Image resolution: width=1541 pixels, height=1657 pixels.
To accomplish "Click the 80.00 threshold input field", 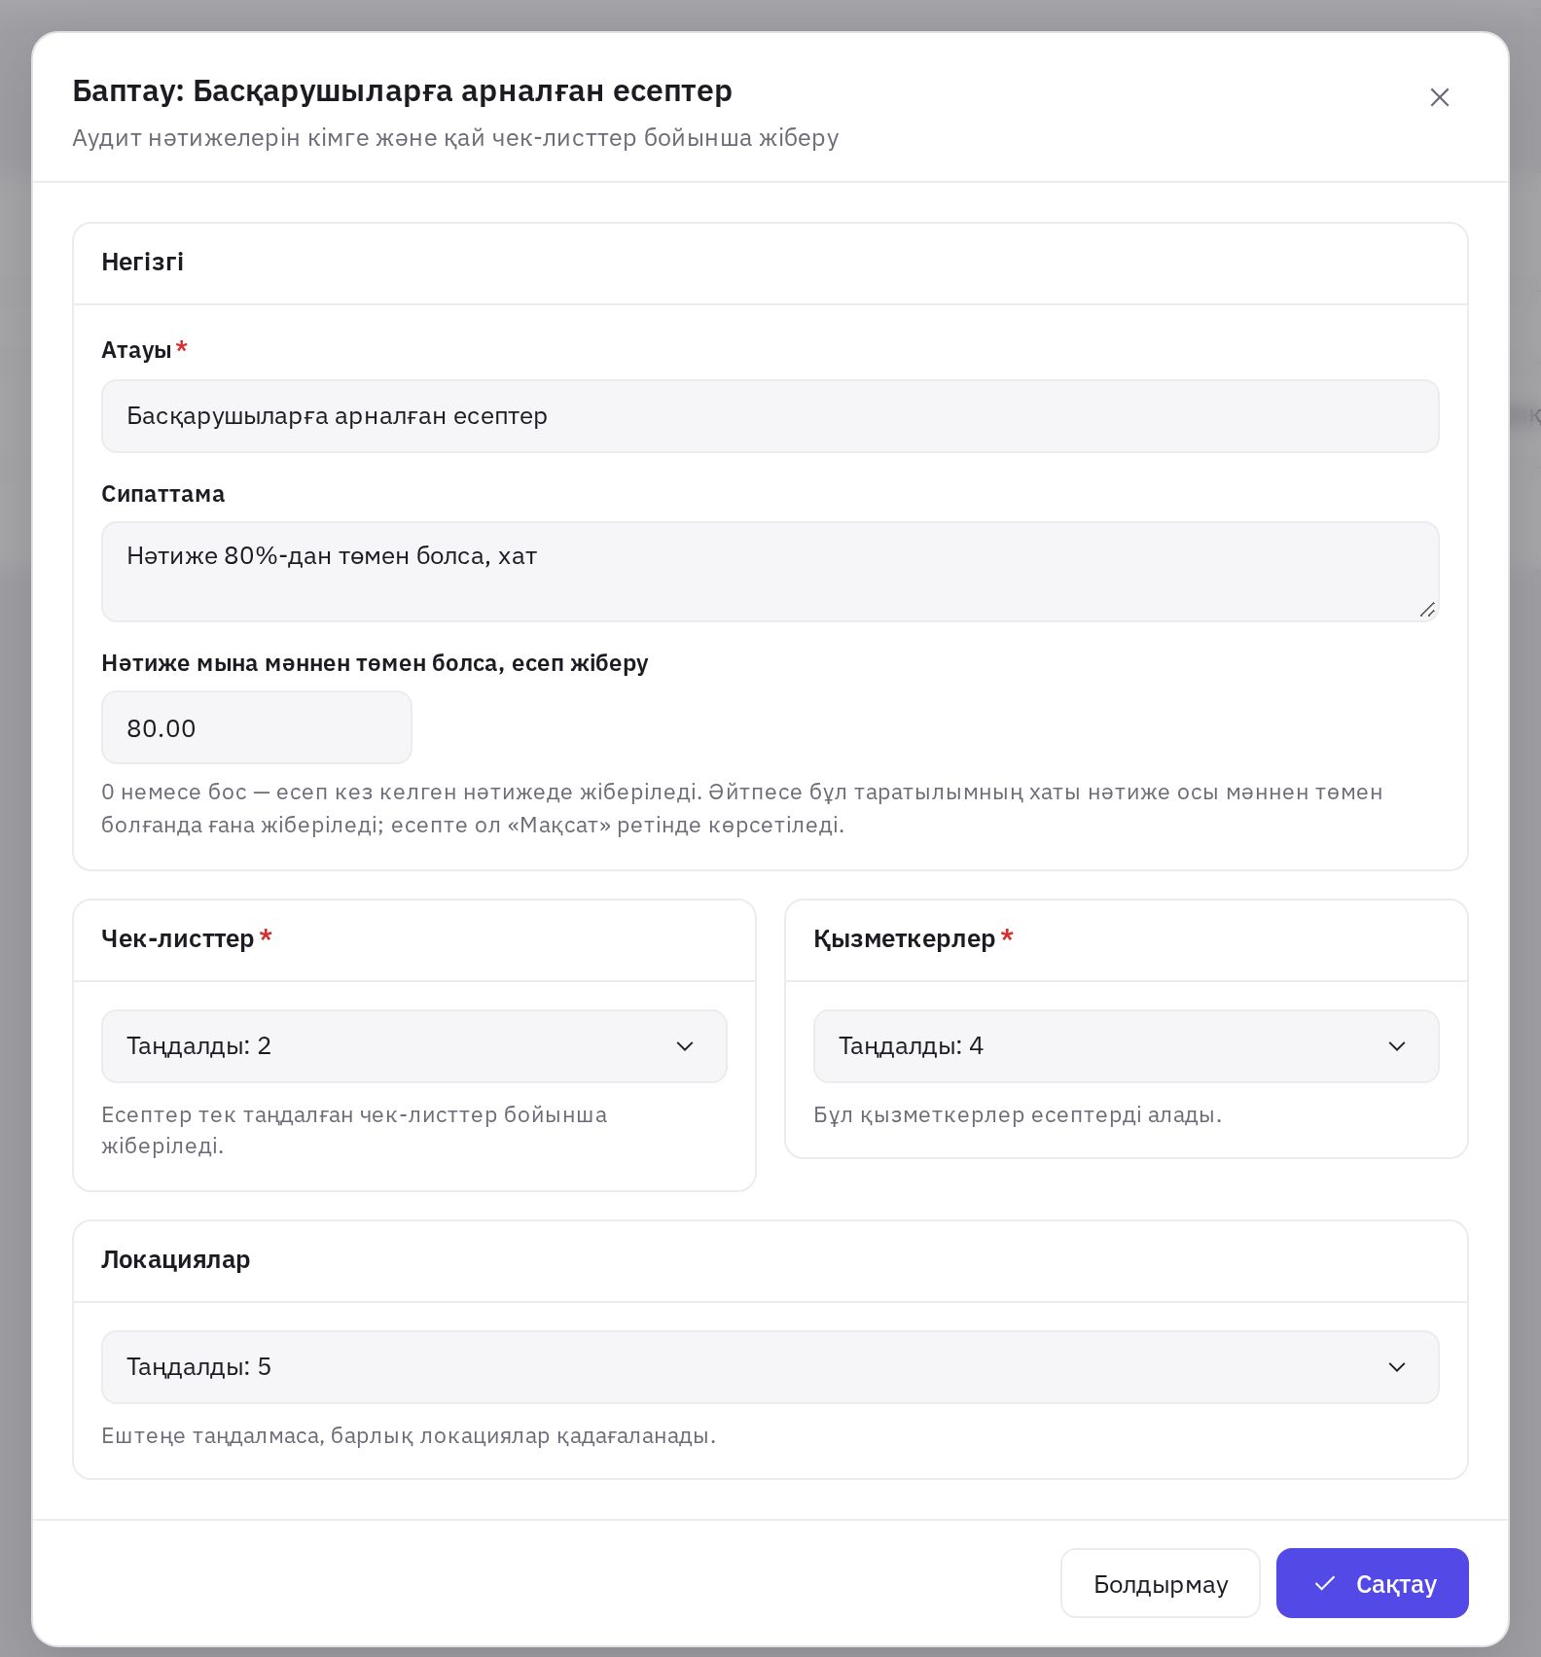I will point(257,727).
